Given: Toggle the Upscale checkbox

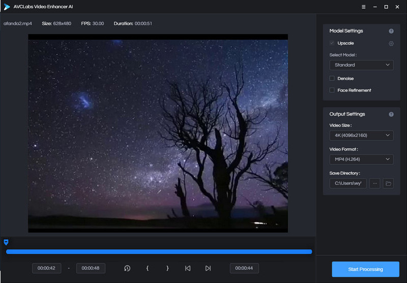Looking at the screenshot, I should click(x=332, y=43).
